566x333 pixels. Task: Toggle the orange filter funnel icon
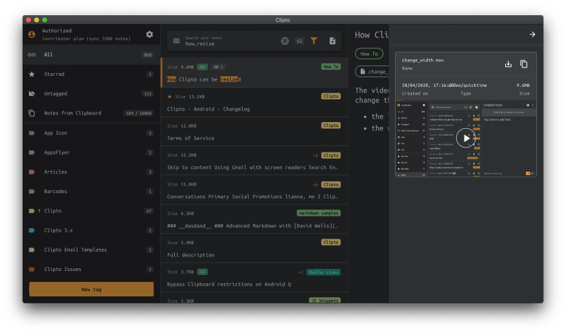click(314, 41)
